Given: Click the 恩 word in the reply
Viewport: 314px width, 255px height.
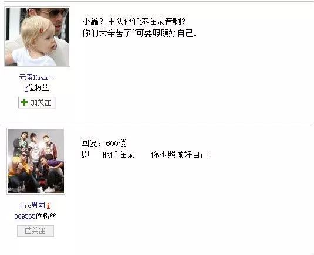Looking at the screenshot, I should tap(85, 155).
